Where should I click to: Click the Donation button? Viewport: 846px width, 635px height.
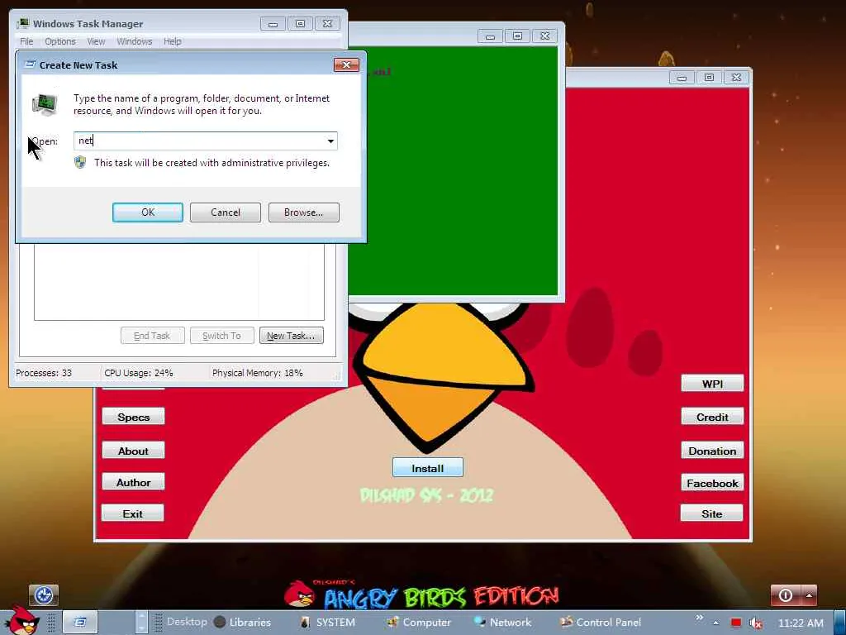[x=712, y=451]
